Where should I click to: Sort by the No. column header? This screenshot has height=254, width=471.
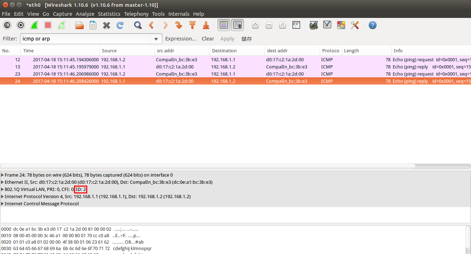(x=10, y=51)
